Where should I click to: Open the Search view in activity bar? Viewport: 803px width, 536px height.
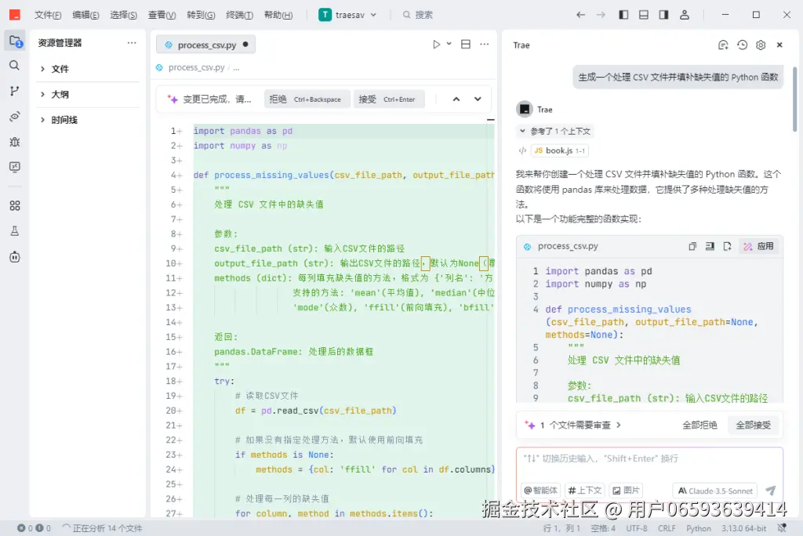click(x=15, y=66)
